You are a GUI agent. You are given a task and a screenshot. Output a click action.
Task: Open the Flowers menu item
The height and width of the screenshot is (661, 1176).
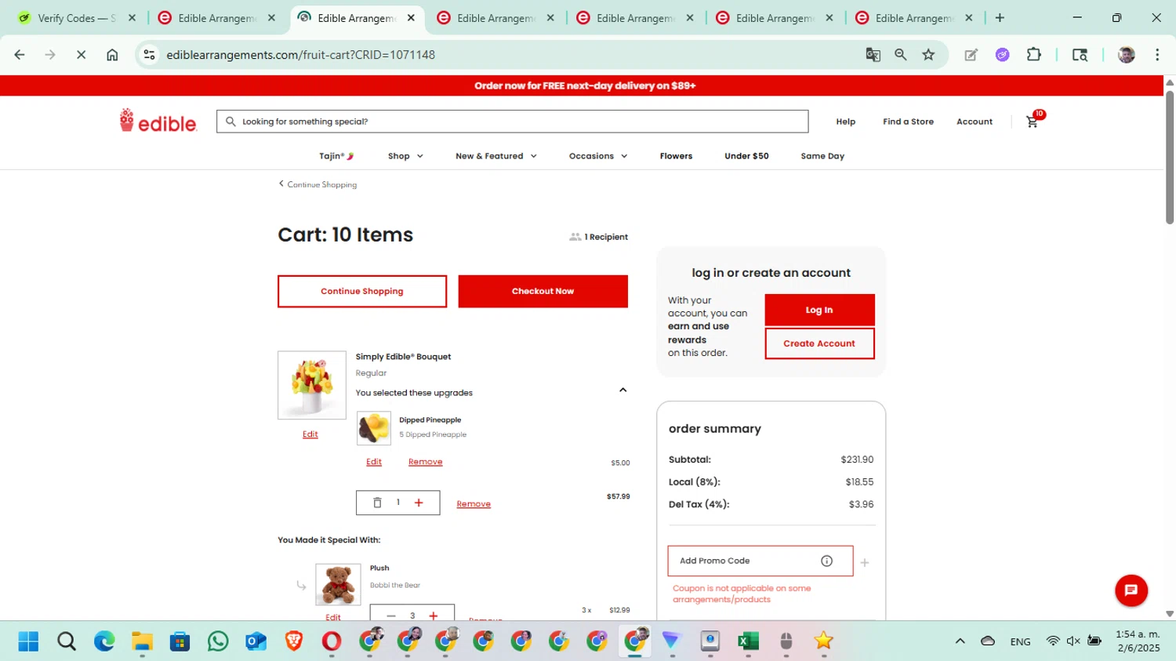(676, 156)
